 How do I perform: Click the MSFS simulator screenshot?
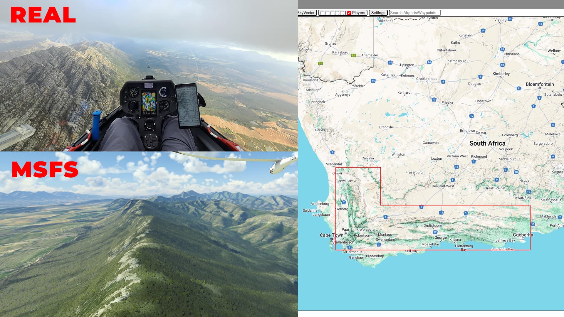(149, 235)
